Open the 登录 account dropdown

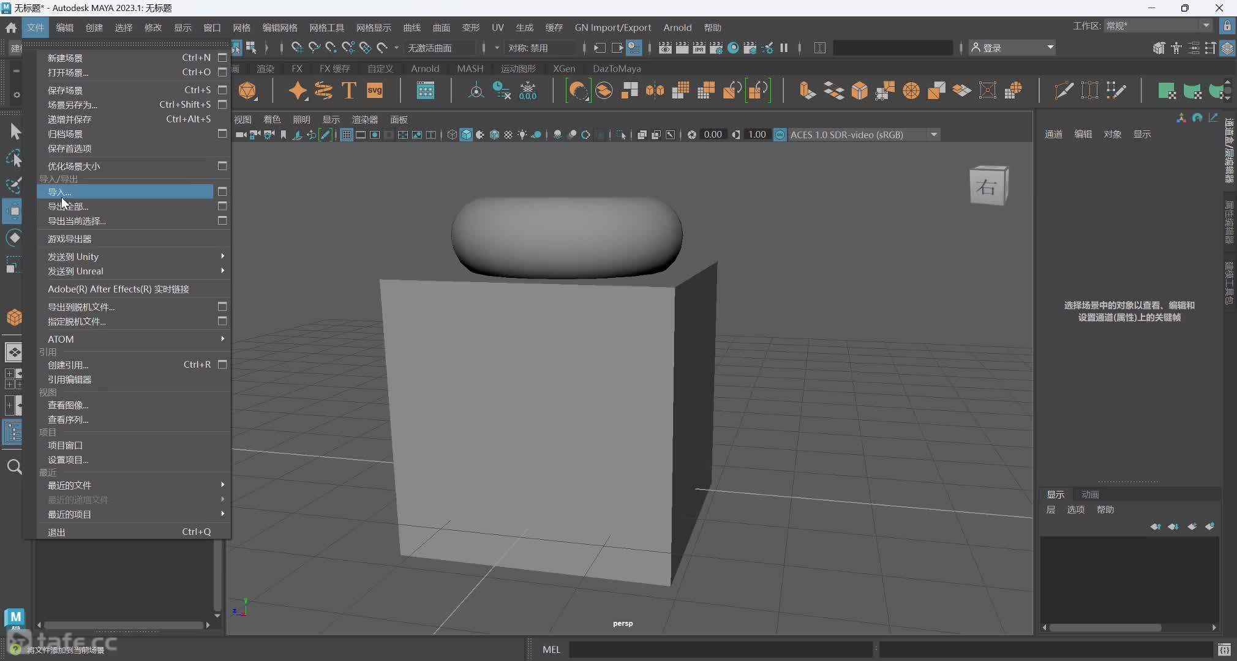1012,48
